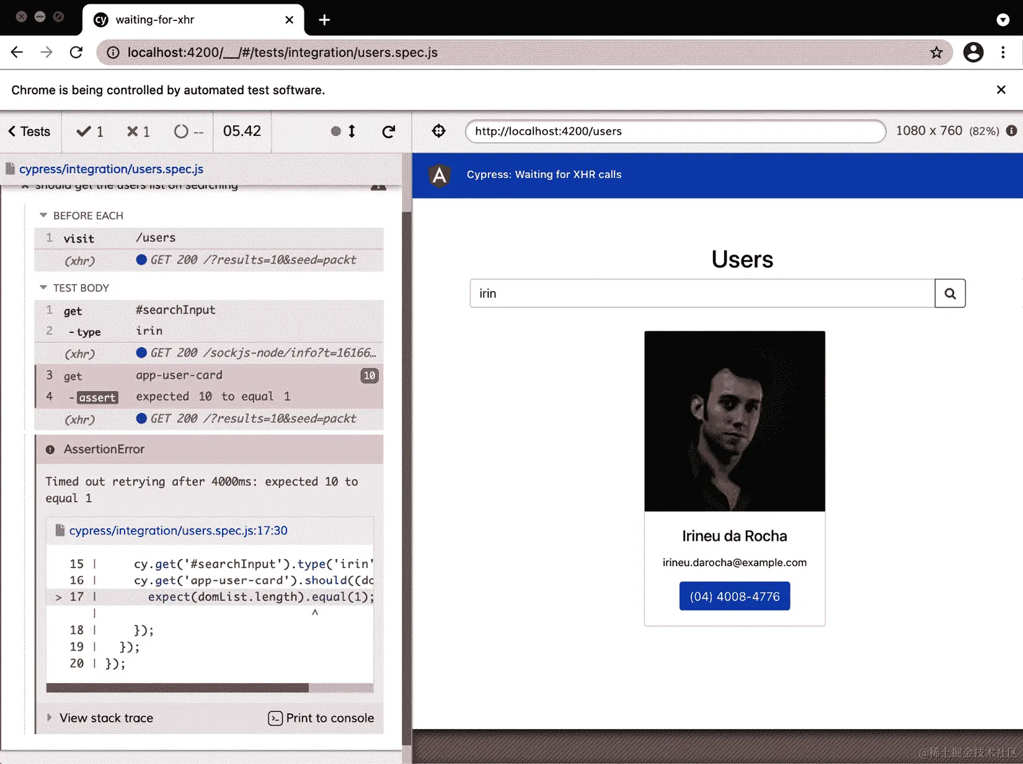Open Irineu da Rocha's photo
The height and width of the screenshot is (764, 1023).
point(735,422)
